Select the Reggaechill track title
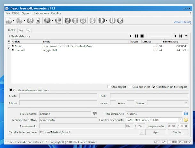195x148 pixels. (50, 50)
